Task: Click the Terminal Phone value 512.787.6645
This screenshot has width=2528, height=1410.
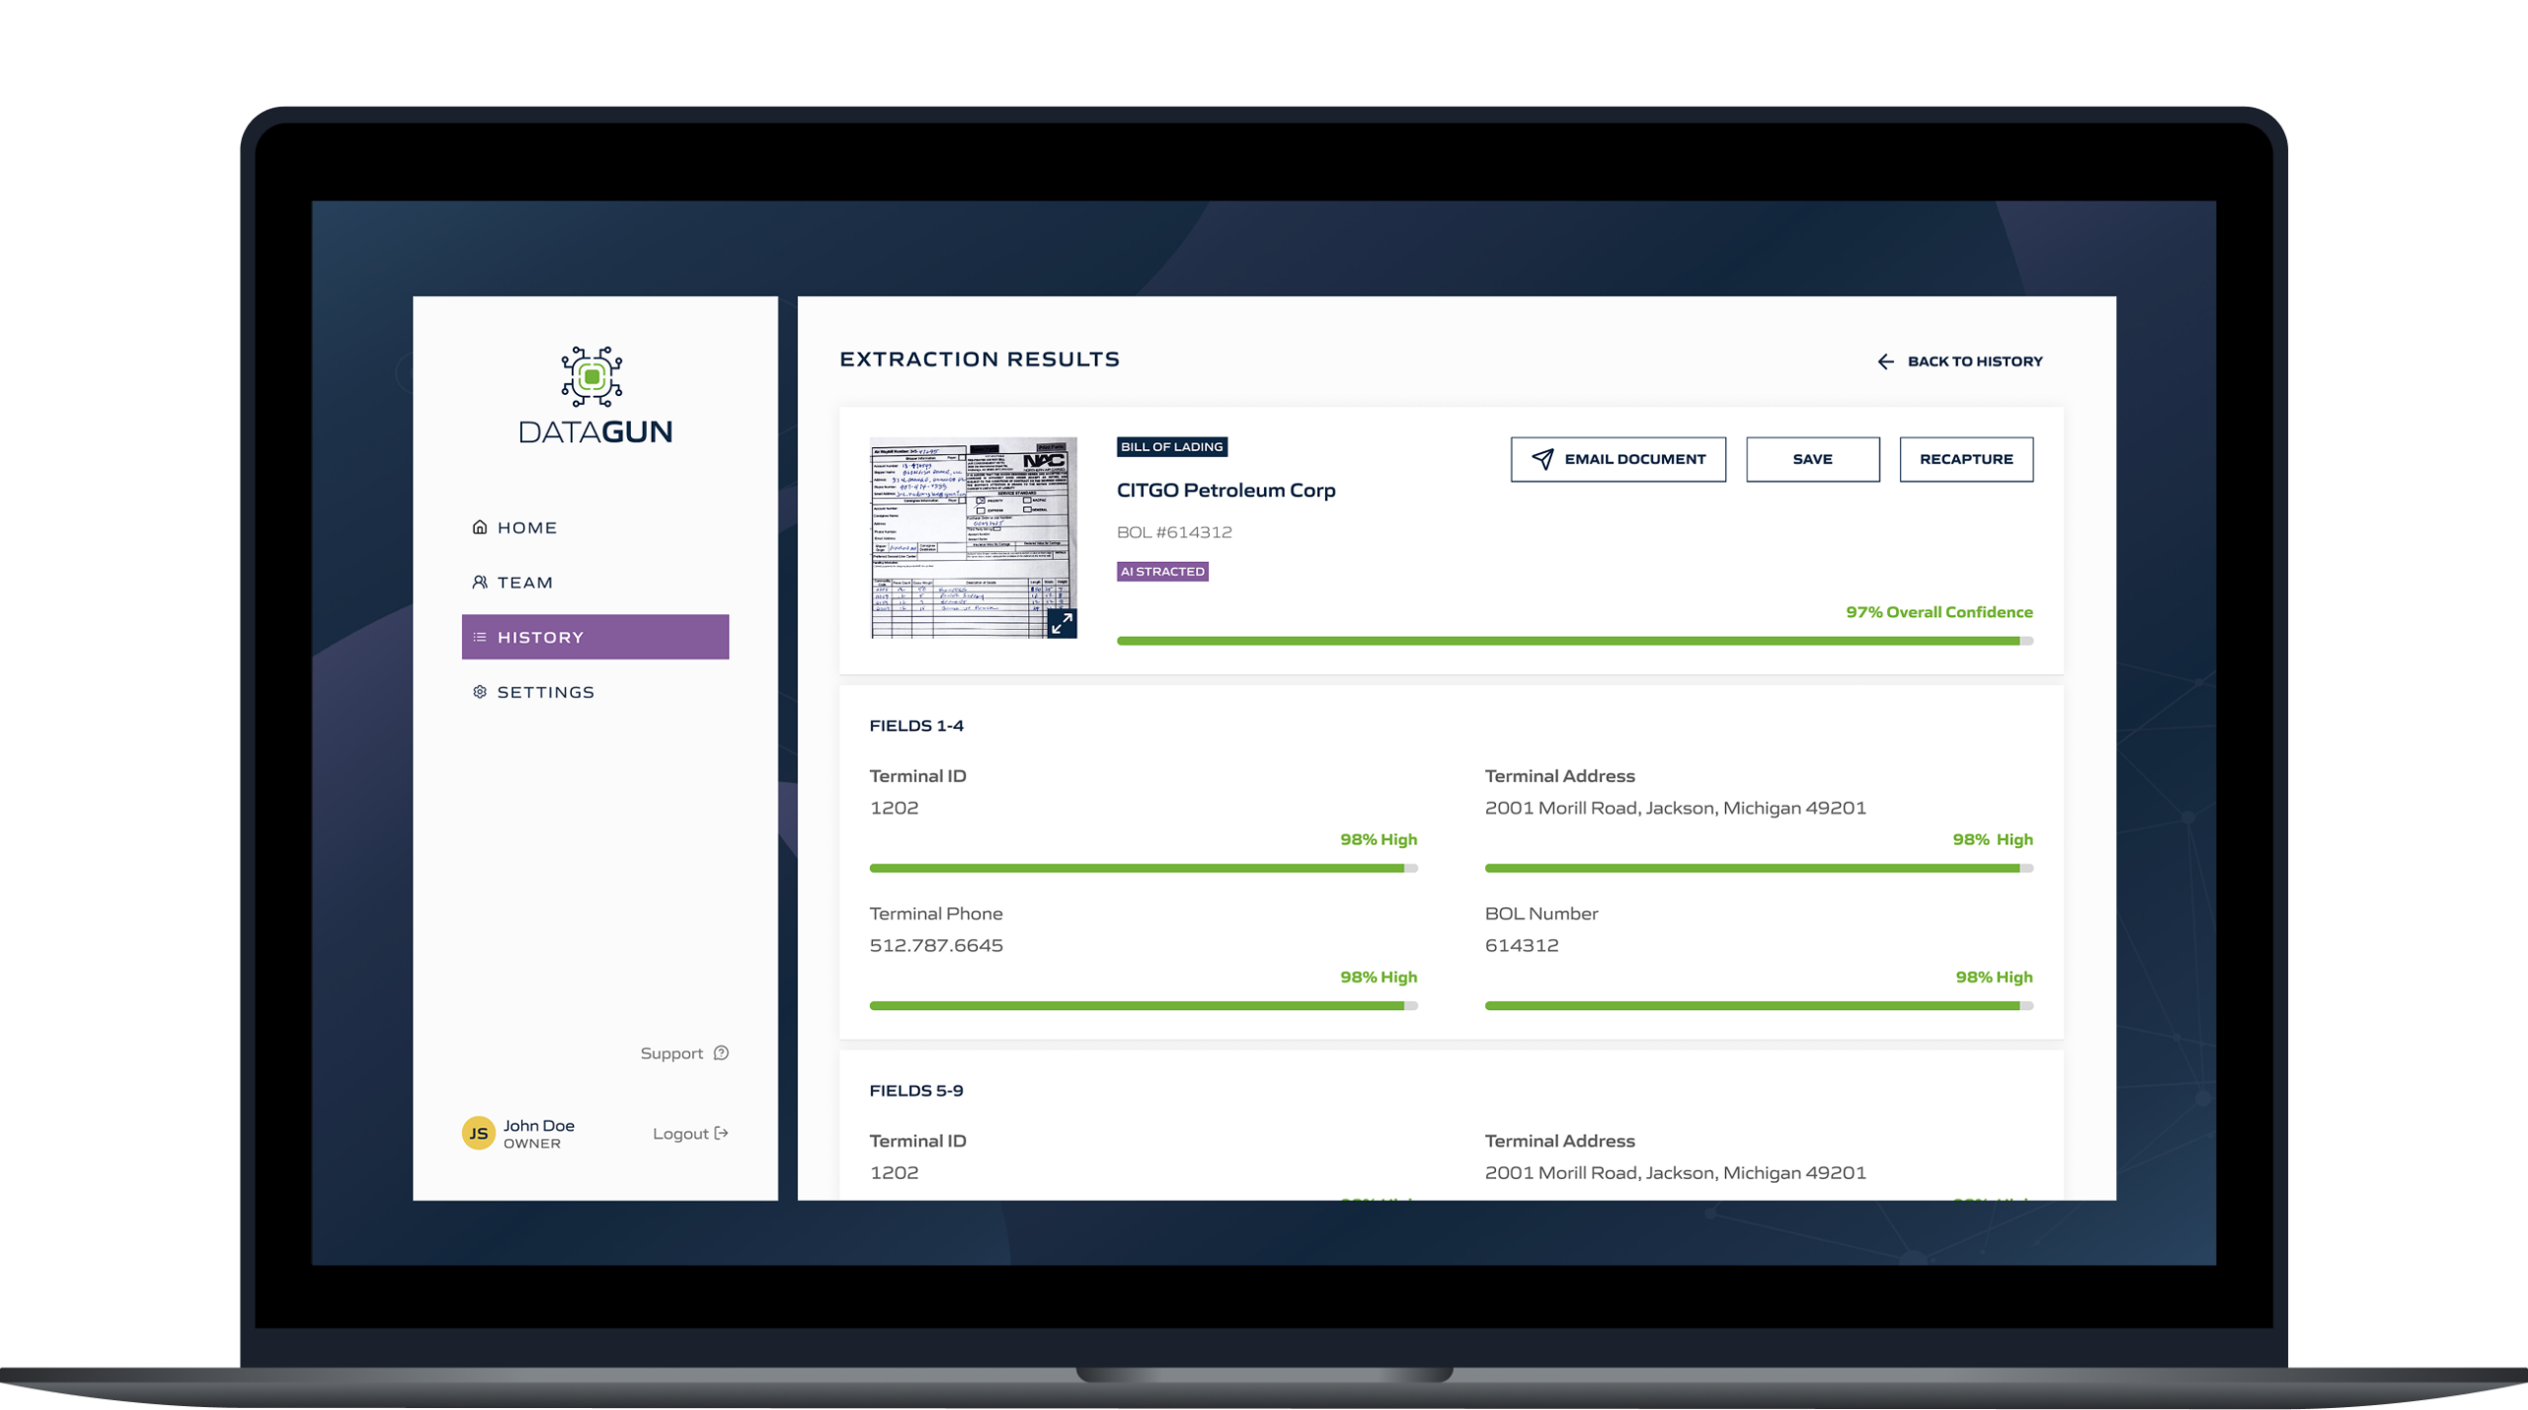Action: pyautogui.click(x=936, y=946)
